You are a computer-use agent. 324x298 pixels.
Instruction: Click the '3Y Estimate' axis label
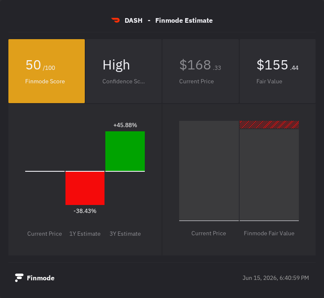pos(125,234)
